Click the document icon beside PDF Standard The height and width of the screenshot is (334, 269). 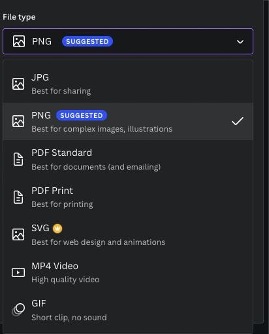coord(18,159)
